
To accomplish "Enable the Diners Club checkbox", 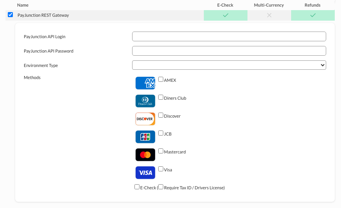I will pos(161,97).
